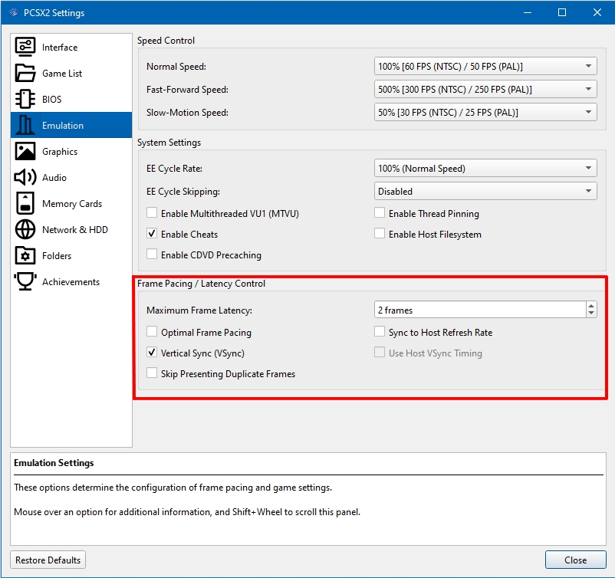Click the Restore Defaults button
Viewport: 615px width, 578px height.
coord(48,560)
